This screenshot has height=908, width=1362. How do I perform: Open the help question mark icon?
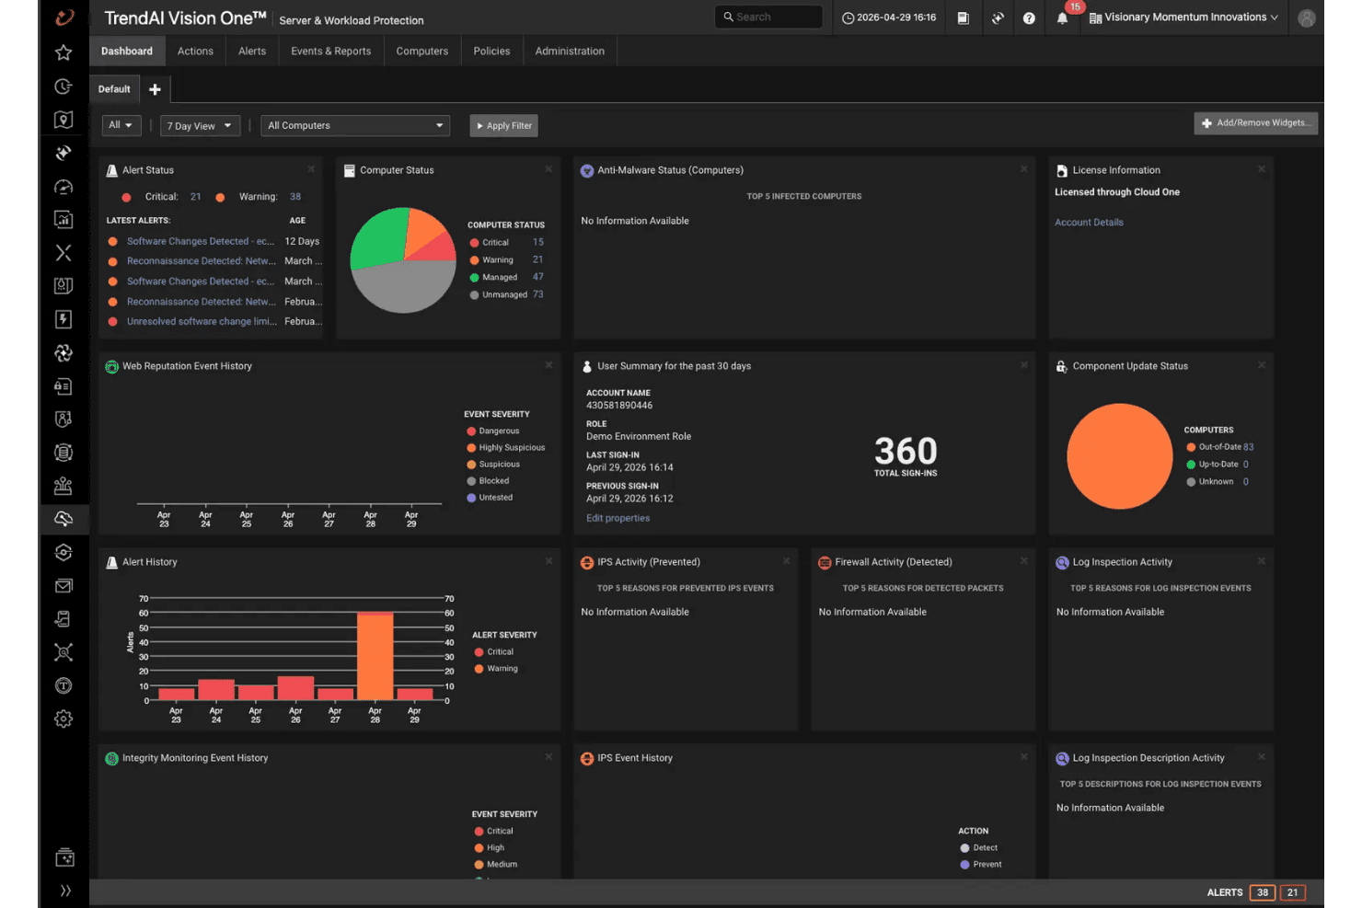pos(1029,17)
